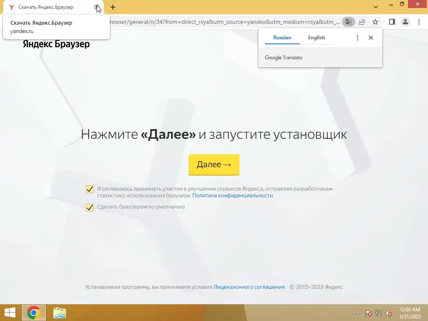Open Политика конфиденциальности link
The width and height of the screenshot is (428, 321).
(232, 196)
